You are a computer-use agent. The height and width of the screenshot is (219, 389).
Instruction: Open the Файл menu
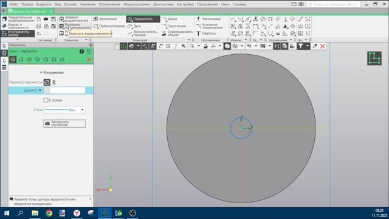tap(13, 4)
